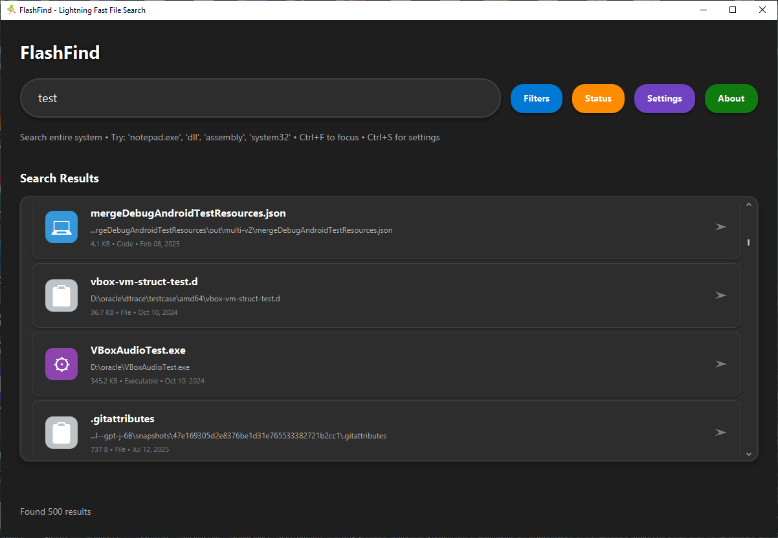Click arrow icon on VBoxAudioTest.exe row
778x538 pixels.
(x=720, y=364)
